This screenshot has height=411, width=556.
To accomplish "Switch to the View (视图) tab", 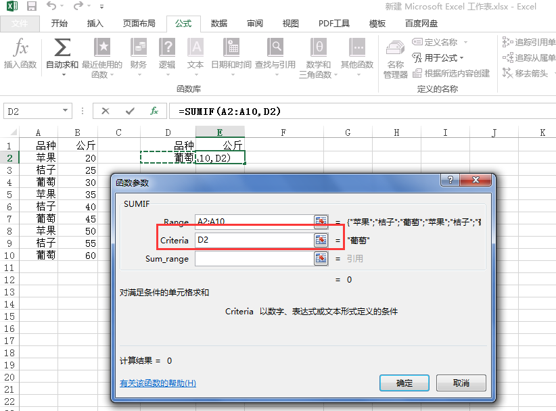I will (290, 24).
